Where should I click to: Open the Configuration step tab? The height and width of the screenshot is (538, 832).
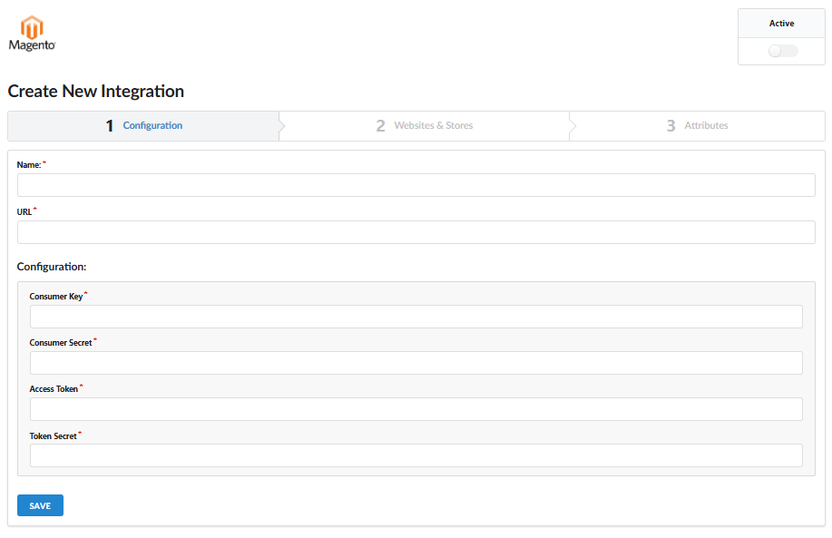144,126
